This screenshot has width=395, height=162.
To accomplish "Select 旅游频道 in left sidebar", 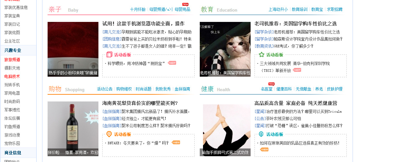I will tap(12, 60).
